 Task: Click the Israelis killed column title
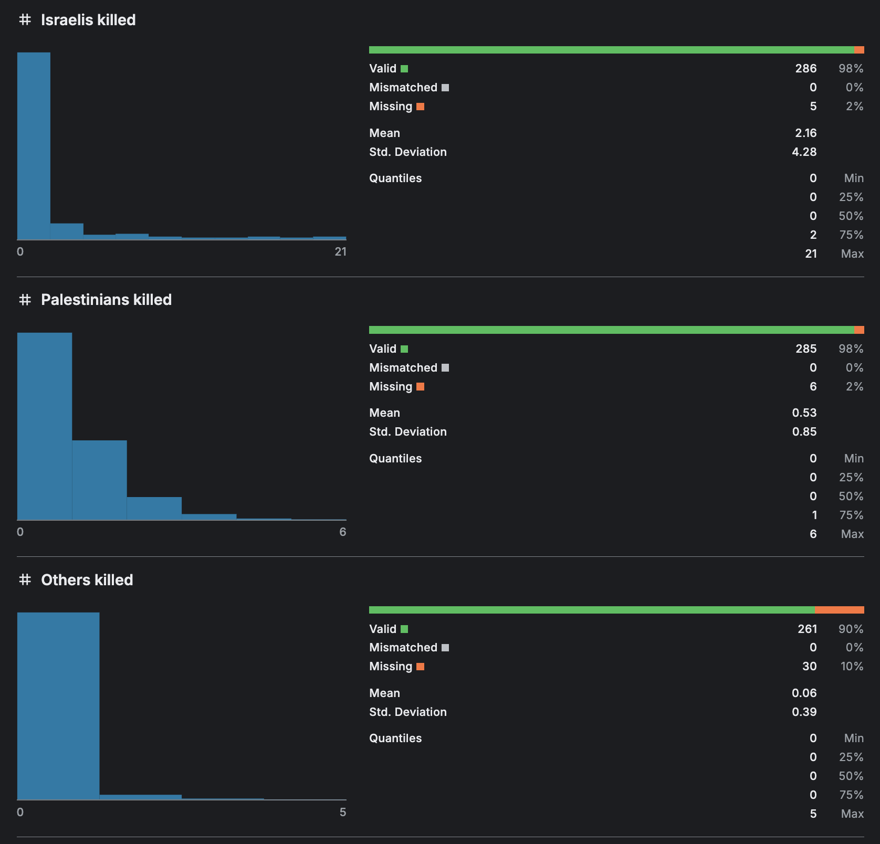[88, 20]
